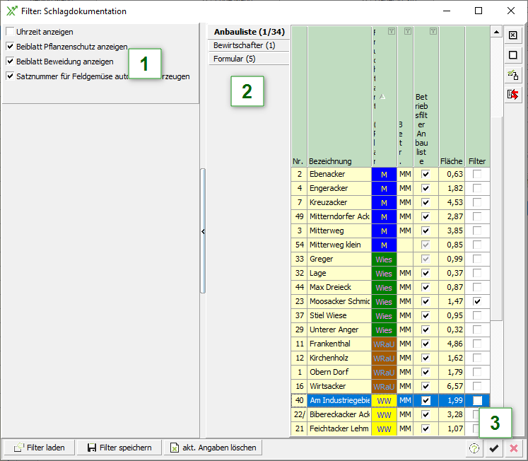Switch to the Bewirtschafter (1) tab
528x461 pixels.
tap(245, 45)
